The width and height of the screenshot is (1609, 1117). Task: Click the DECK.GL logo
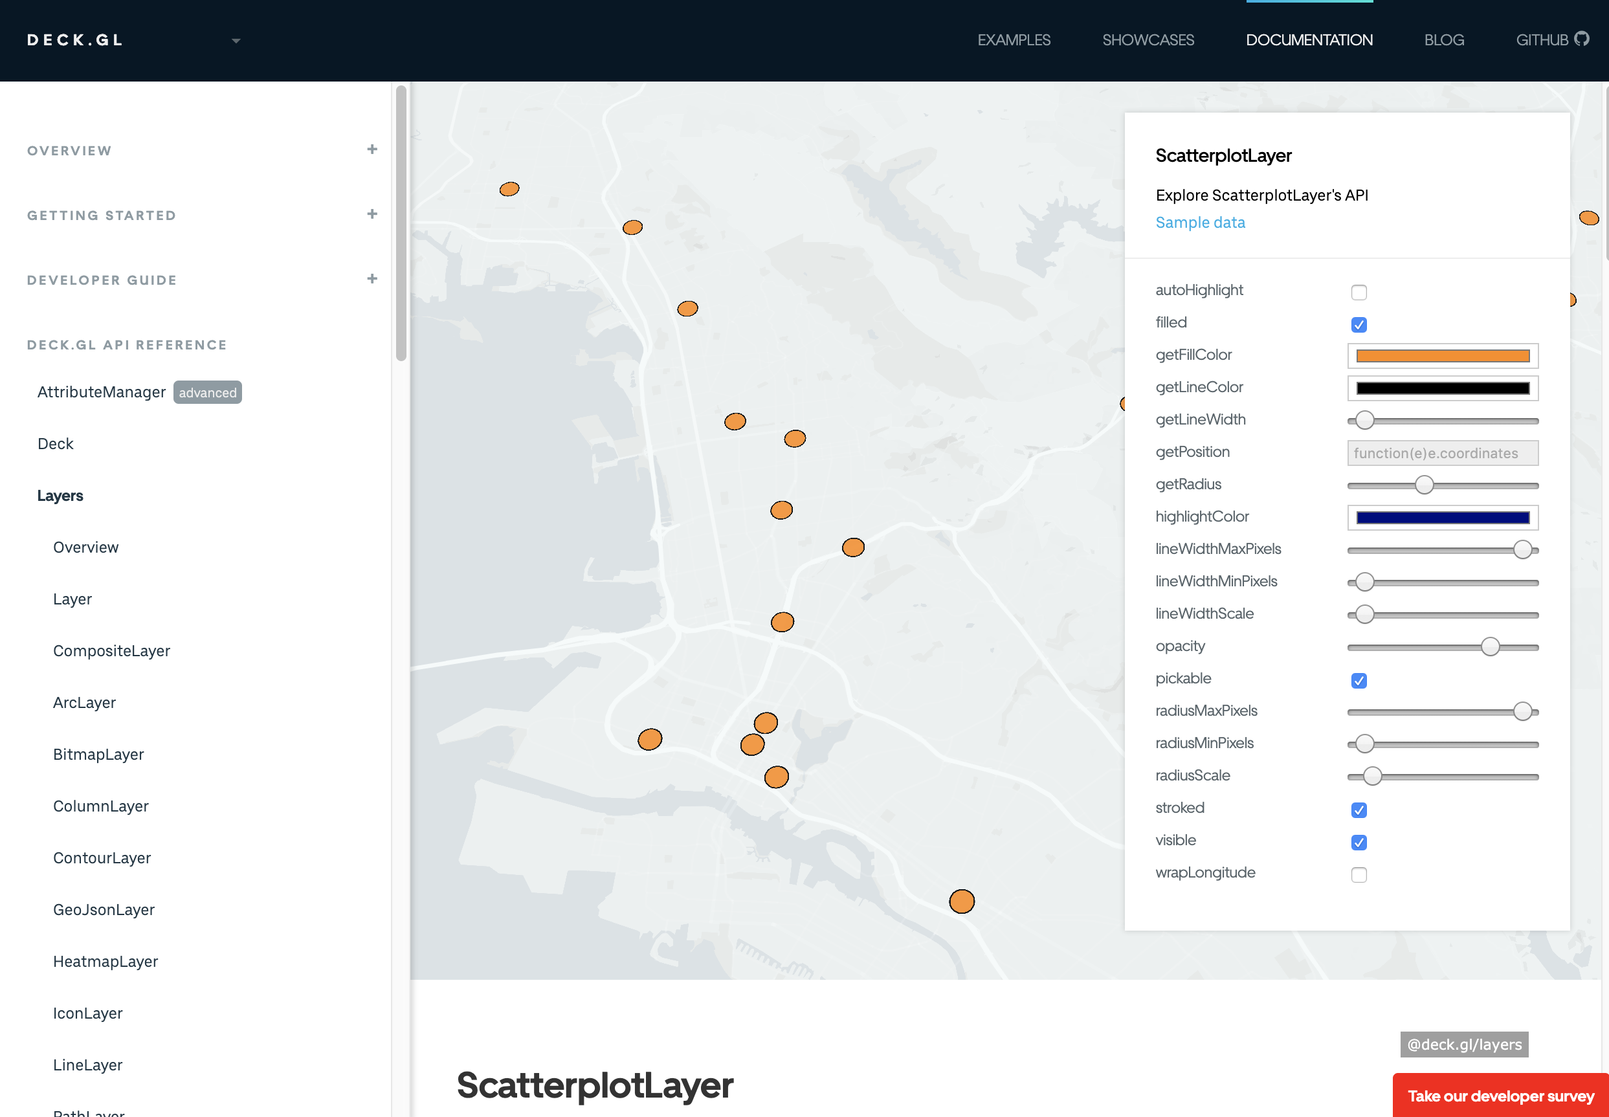pos(75,40)
